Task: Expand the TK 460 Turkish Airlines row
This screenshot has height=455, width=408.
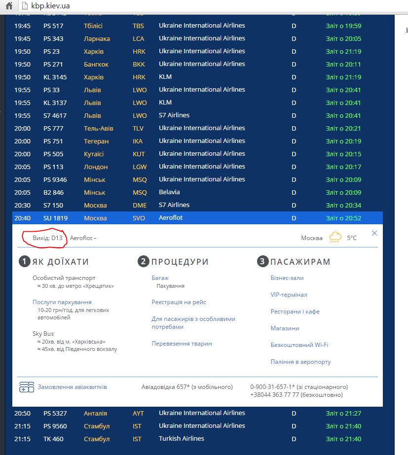Action: pyautogui.click(x=197, y=439)
